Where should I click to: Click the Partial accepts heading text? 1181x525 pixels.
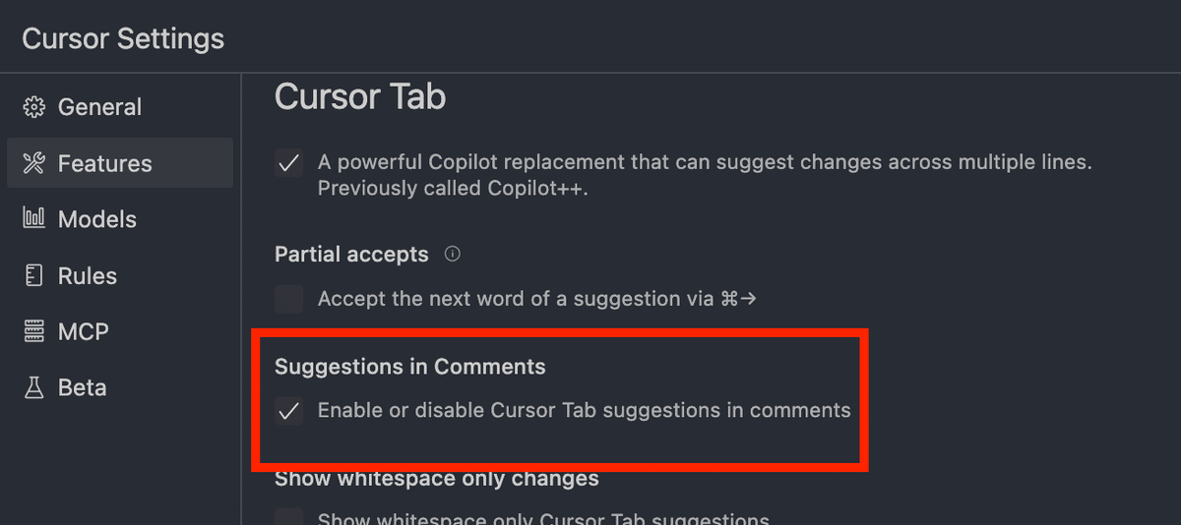pyautogui.click(x=351, y=255)
